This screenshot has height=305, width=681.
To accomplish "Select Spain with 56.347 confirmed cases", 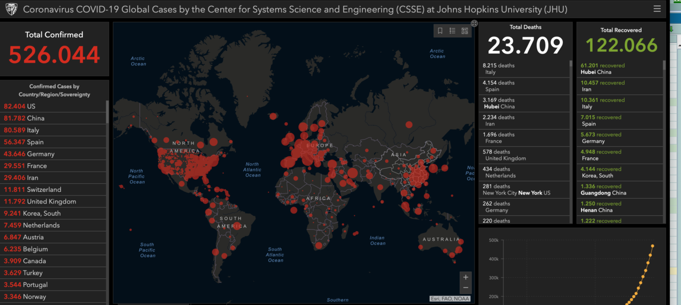I will pos(54,142).
